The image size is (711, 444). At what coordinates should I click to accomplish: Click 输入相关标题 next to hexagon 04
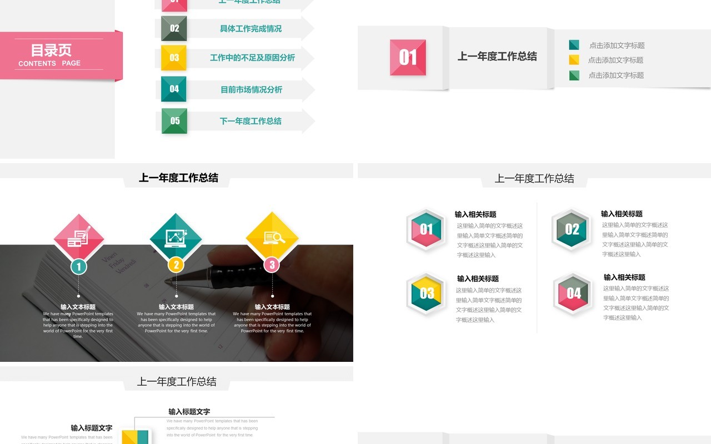click(624, 277)
